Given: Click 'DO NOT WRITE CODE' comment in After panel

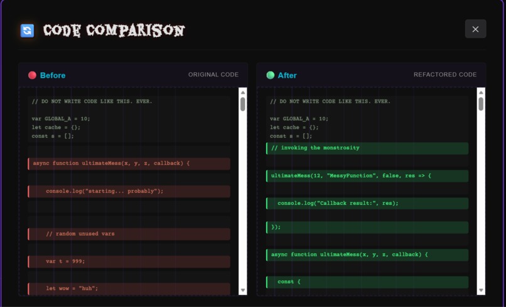Looking at the screenshot, I should (x=330, y=101).
